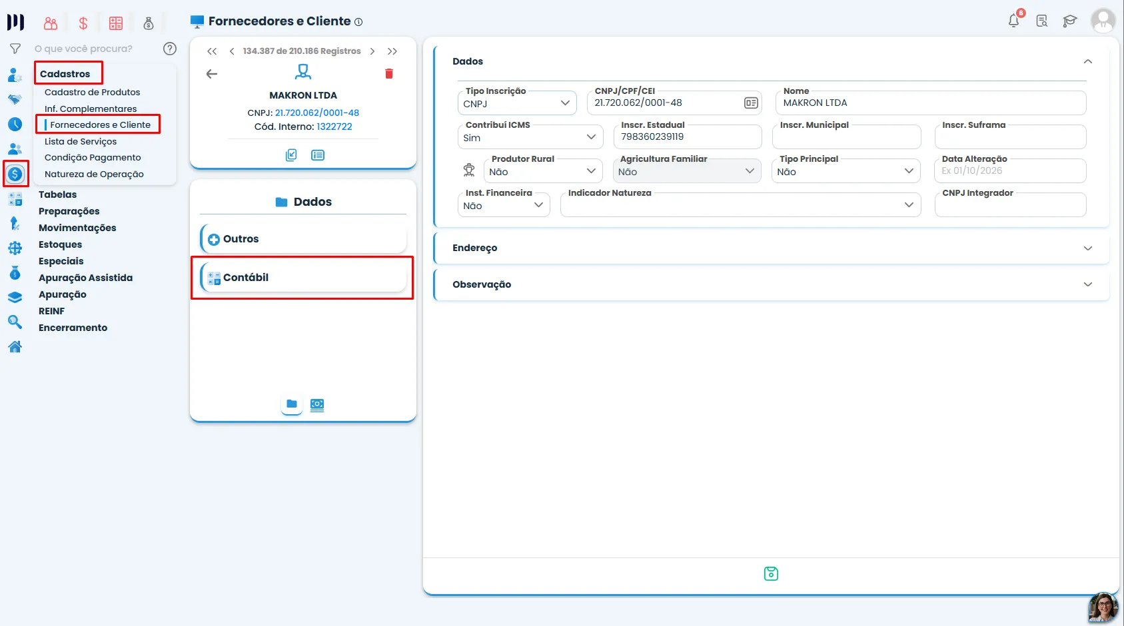Expand the Observação section
The image size is (1124, 626).
pyautogui.click(x=772, y=284)
